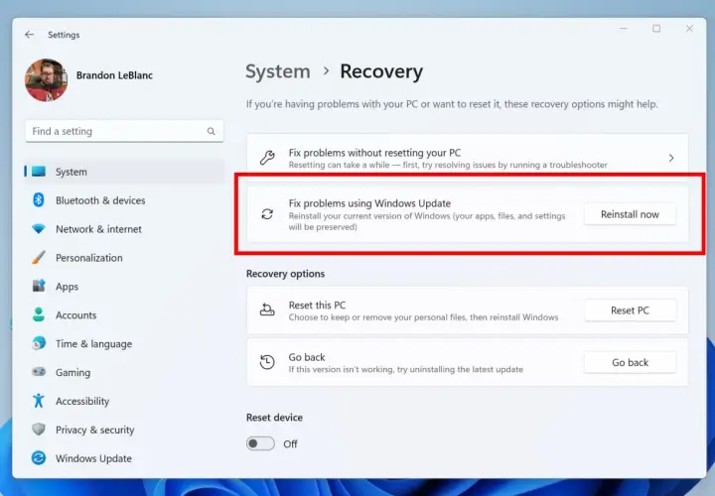Click the Accounts person icon
The image size is (715, 496).
click(x=39, y=314)
